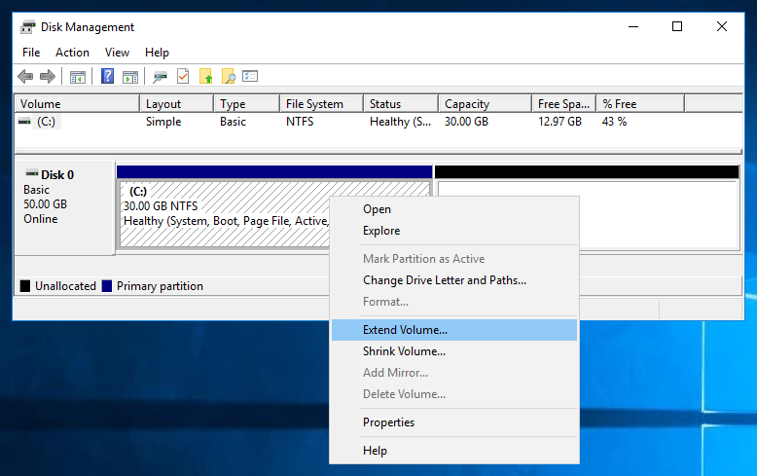This screenshot has width=757, height=476.
Task: Click the folder with magnifier icon
Action: coord(228,76)
